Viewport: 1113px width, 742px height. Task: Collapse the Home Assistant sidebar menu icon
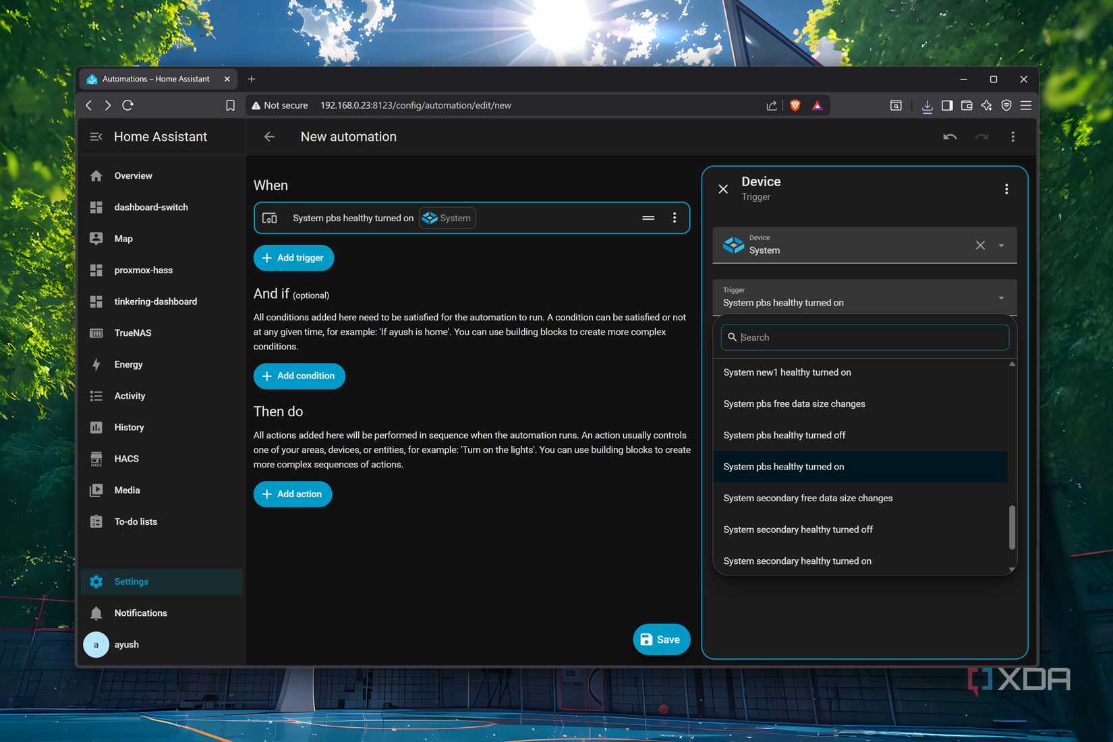(96, 137)
